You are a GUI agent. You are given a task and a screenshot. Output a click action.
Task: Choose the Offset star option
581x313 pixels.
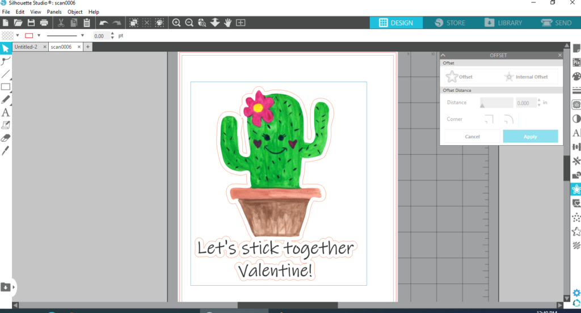pyautogui.click(x=460, y=77)
